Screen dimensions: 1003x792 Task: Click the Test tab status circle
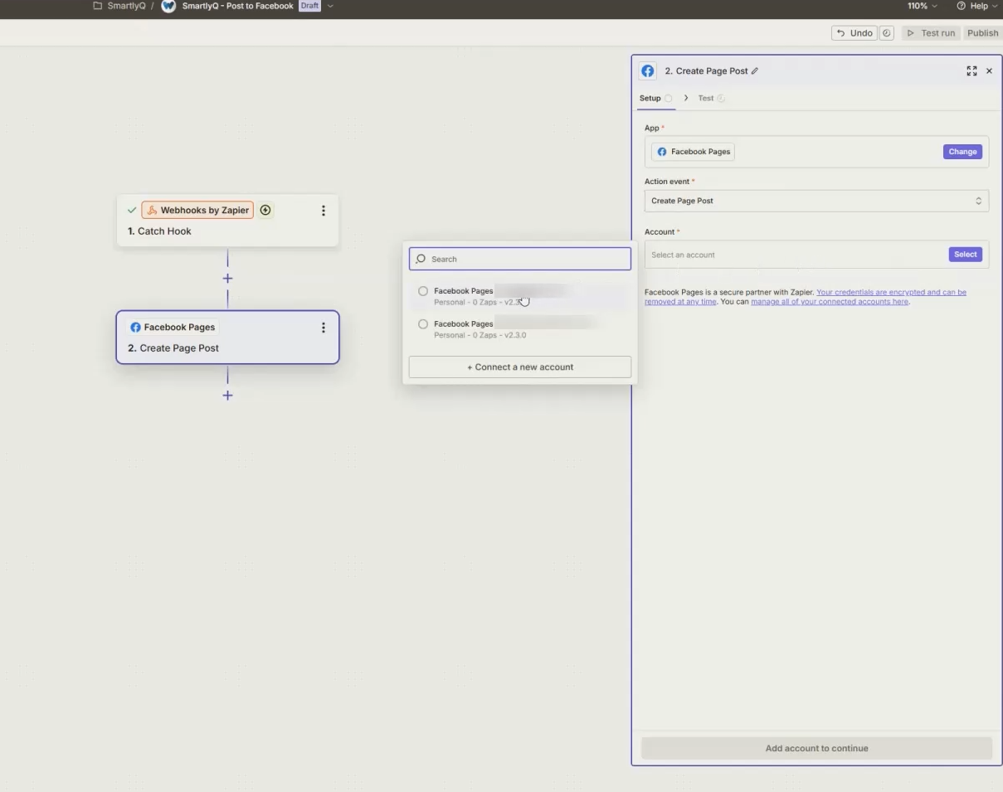721,98
